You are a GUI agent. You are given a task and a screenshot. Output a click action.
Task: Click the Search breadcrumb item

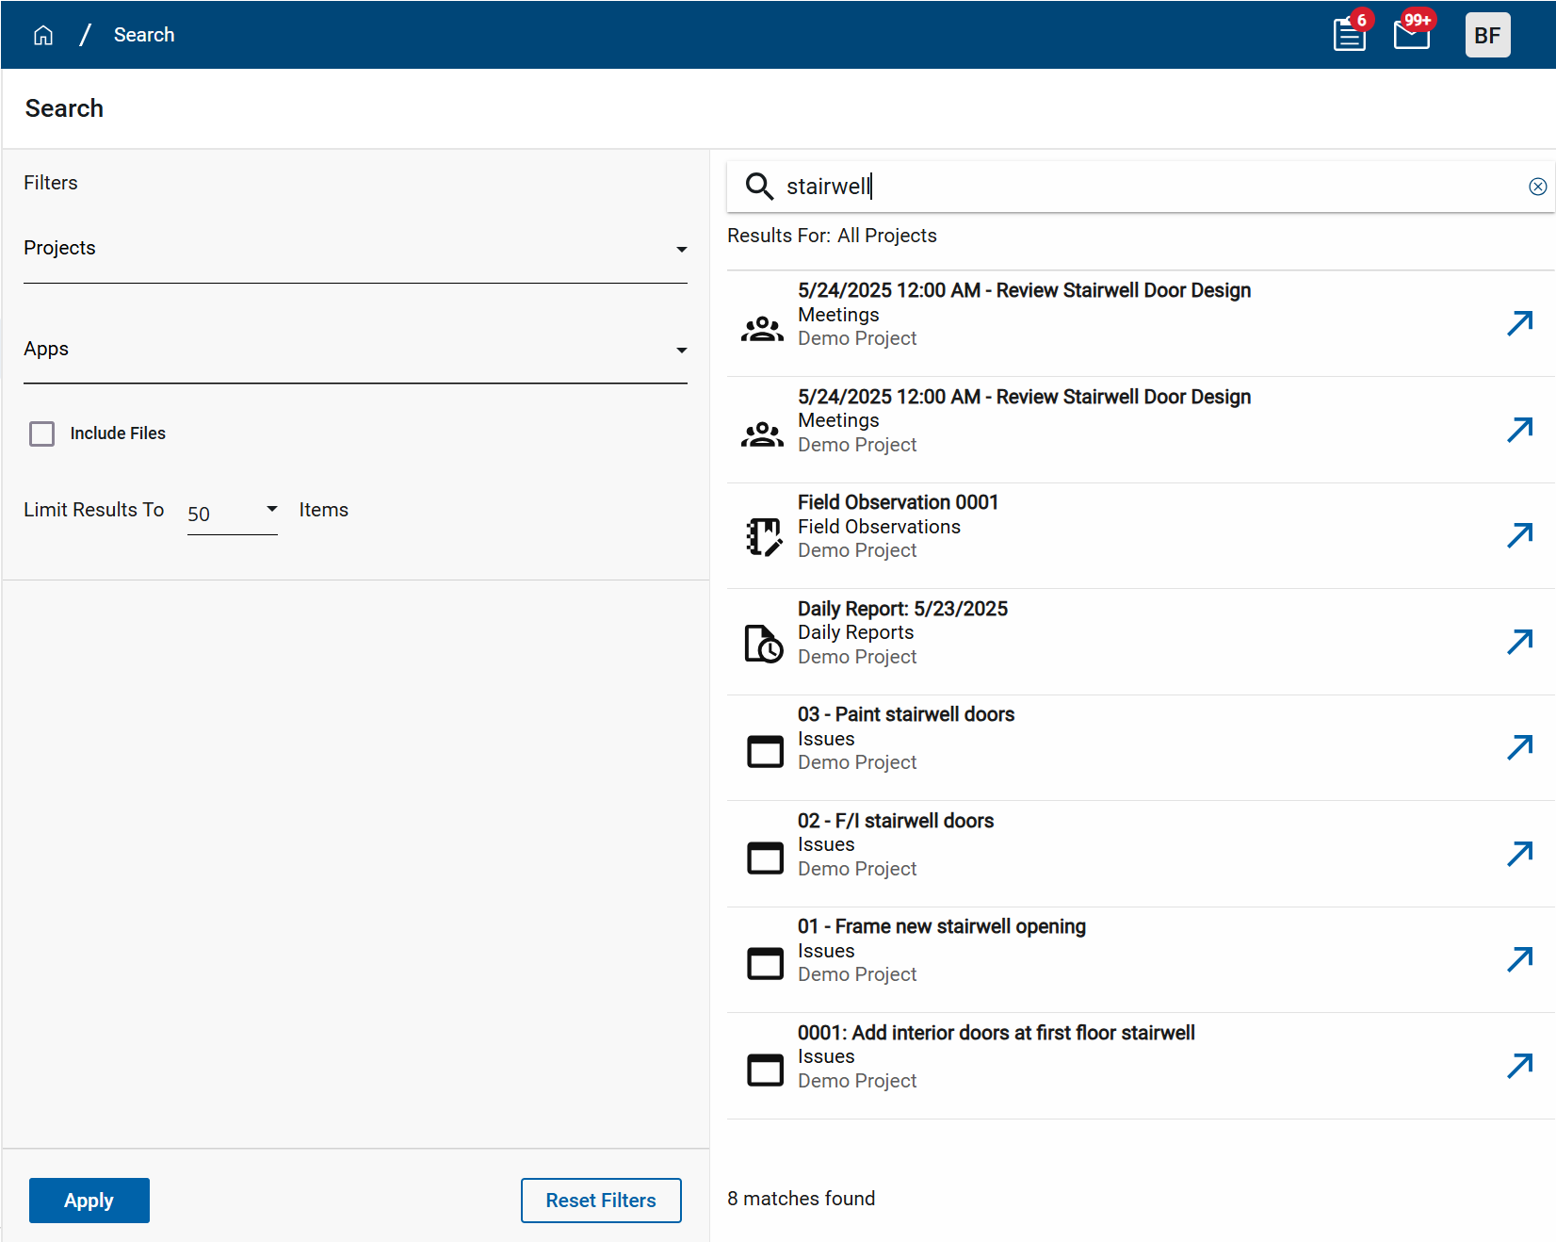click(144, 35)
